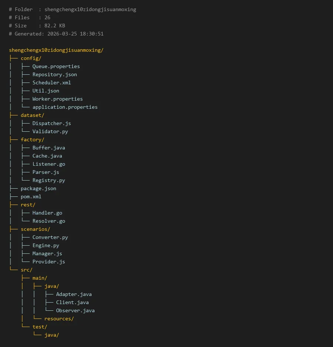The height and width of the screenshot is (347, 333).
Task: Open Listener.go in factory
Action: pyautogui.click(x=48, y=164)
